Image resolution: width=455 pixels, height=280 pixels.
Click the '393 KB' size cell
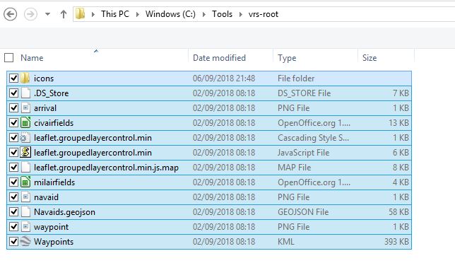pos(396,242)
